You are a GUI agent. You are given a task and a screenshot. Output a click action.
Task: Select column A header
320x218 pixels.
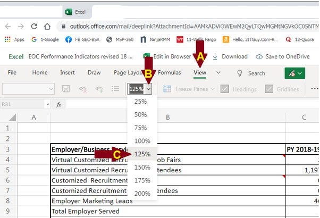pos(34,118)
